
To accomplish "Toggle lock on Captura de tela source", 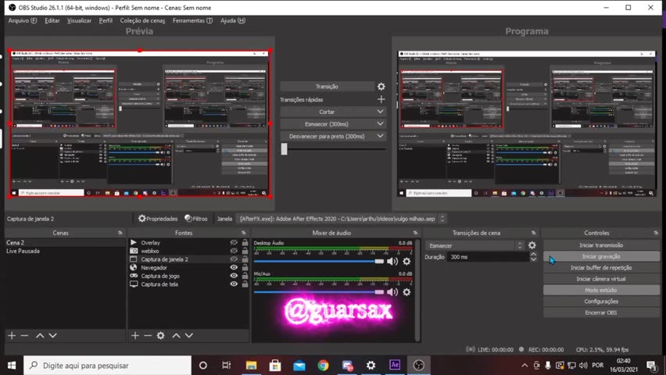I will pyautogui.click(x=245, y=284).
